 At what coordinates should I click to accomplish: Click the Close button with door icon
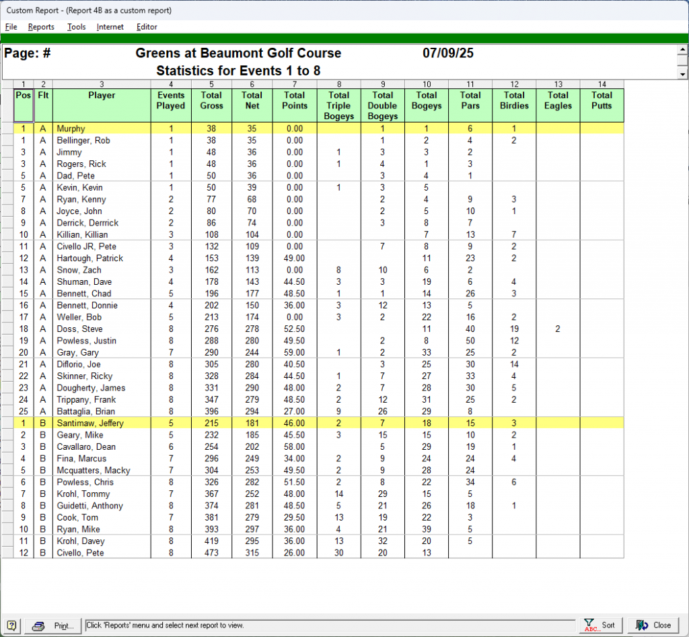pos(653,626)
